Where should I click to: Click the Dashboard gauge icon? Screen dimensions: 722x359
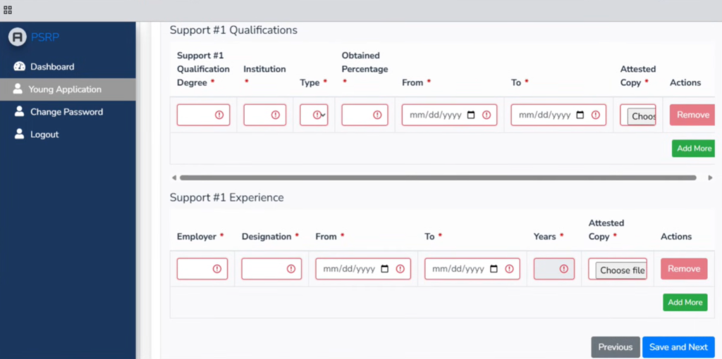point(19,67)
